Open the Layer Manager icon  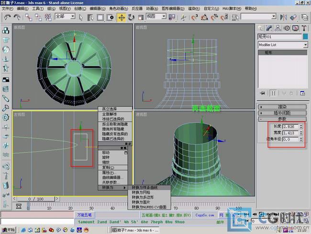tap(305, 17)
